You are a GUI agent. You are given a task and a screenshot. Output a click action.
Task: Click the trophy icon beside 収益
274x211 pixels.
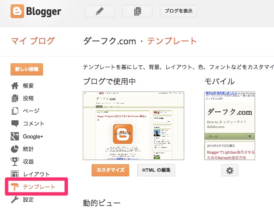pyautogui.click(x=15, y=162)
